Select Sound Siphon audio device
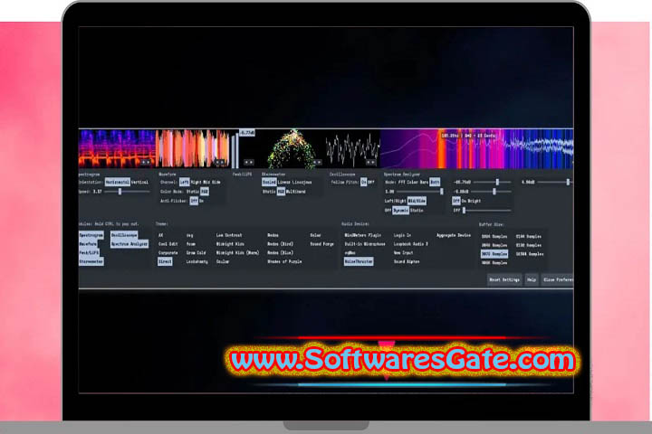 pos(407,261)
